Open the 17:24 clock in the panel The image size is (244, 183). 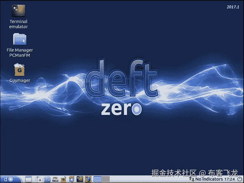coord(229,179)
